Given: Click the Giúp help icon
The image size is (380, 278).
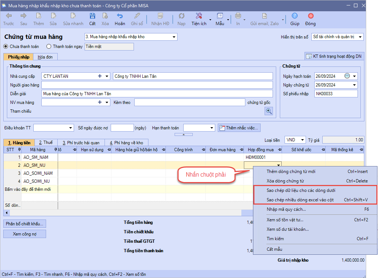Looking at the screenshot, I should point(295,16).
